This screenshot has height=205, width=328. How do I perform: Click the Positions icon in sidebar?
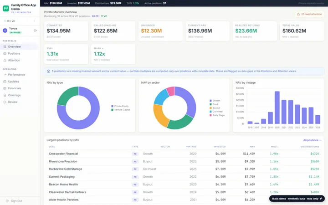pyautogui.click(x=5, y=54)
